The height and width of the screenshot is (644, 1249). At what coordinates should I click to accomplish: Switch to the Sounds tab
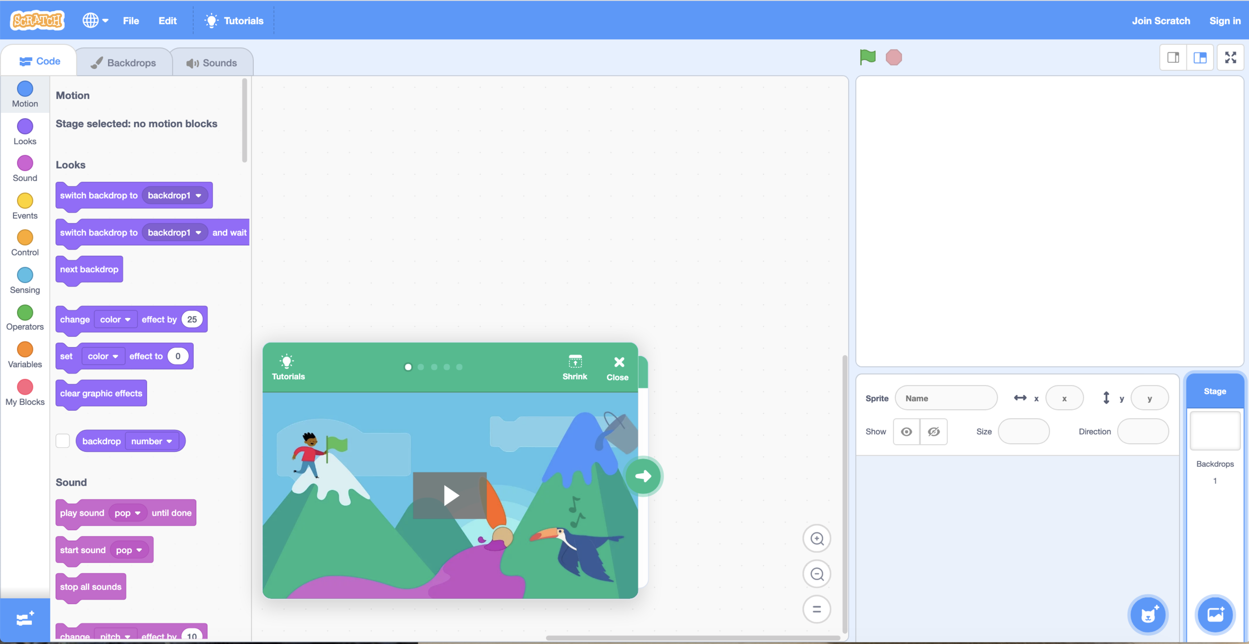(211, 61)
